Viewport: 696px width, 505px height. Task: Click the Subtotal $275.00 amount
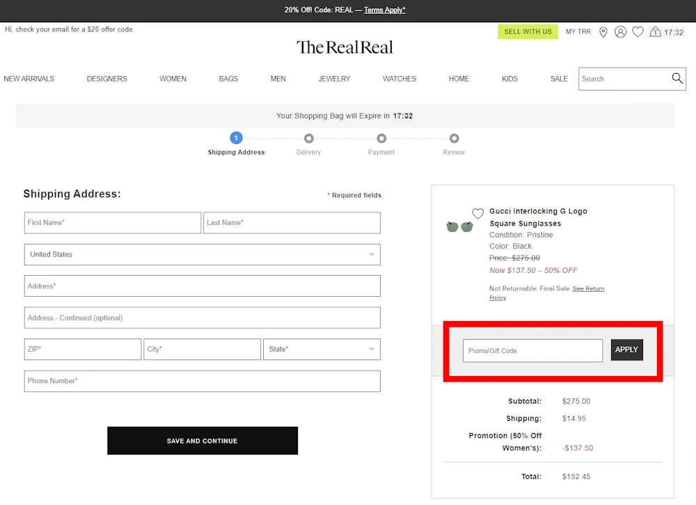pos(576,401)
